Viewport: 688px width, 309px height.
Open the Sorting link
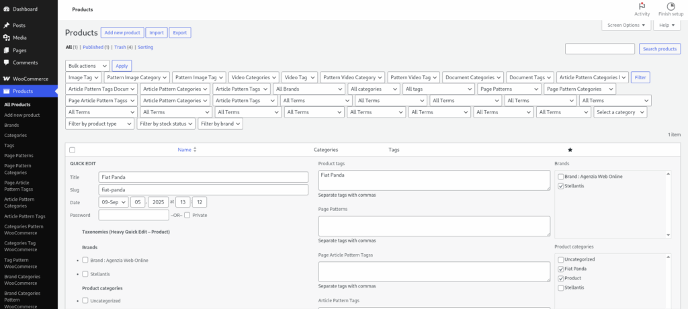[x=146, y=47]
